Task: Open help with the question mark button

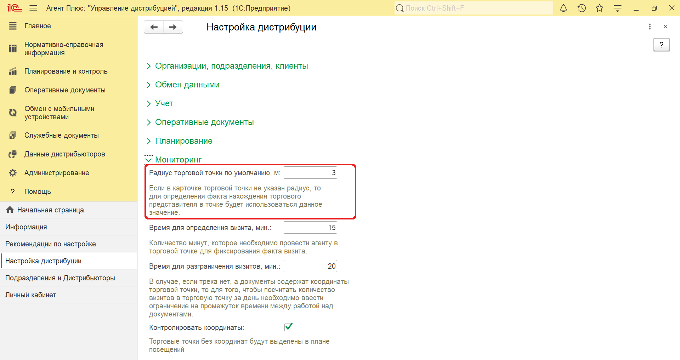Action: pyautogui.click(x=661, y=45)
